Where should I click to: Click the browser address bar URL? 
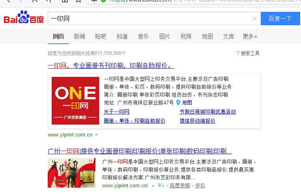click(x=204, y=1)
